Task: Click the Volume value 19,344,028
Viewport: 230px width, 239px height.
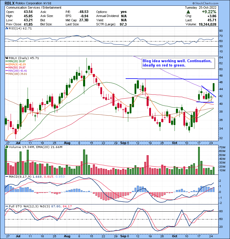Action: pyautogui.click(x=208, y=24)
